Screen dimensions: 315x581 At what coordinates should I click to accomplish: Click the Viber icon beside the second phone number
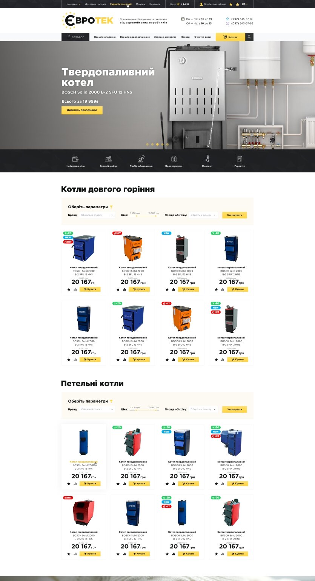227,23
